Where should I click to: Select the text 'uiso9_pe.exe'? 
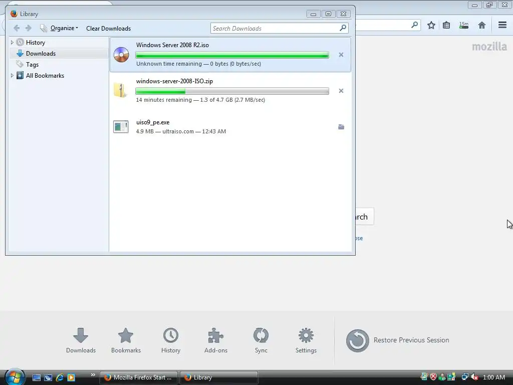153,122
